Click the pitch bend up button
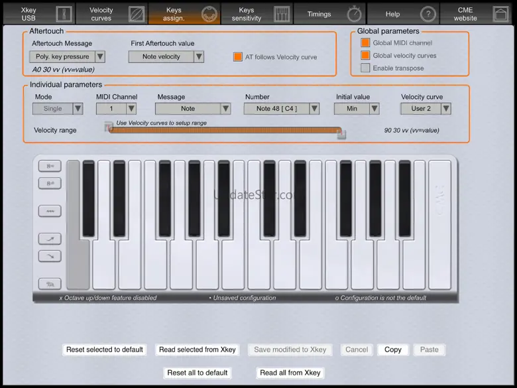Viewport: 517px width, 388px height. [x=50, y=237]
